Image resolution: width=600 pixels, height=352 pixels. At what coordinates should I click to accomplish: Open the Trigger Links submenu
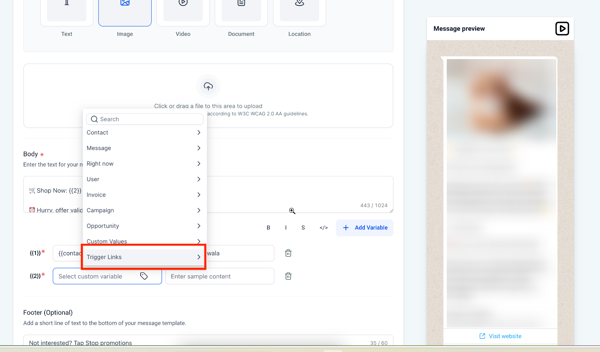point(144,257)
